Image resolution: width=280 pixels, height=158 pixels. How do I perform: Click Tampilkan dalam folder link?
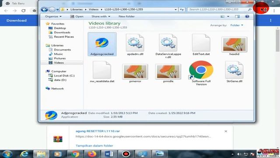tap(94, 146)
